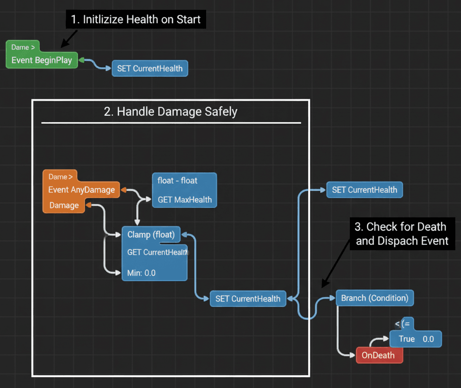Expand the Dame > header on AnyDamage
The height and width of the screenshot is (388, 461).
pos(60,176)
